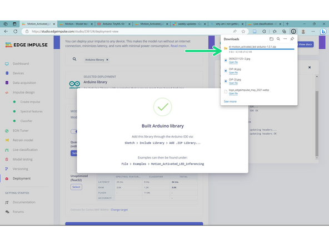The height and width of the screenshot is (246, 329).
Task: Pin the Downloads panel
Action: pos(292,39)
